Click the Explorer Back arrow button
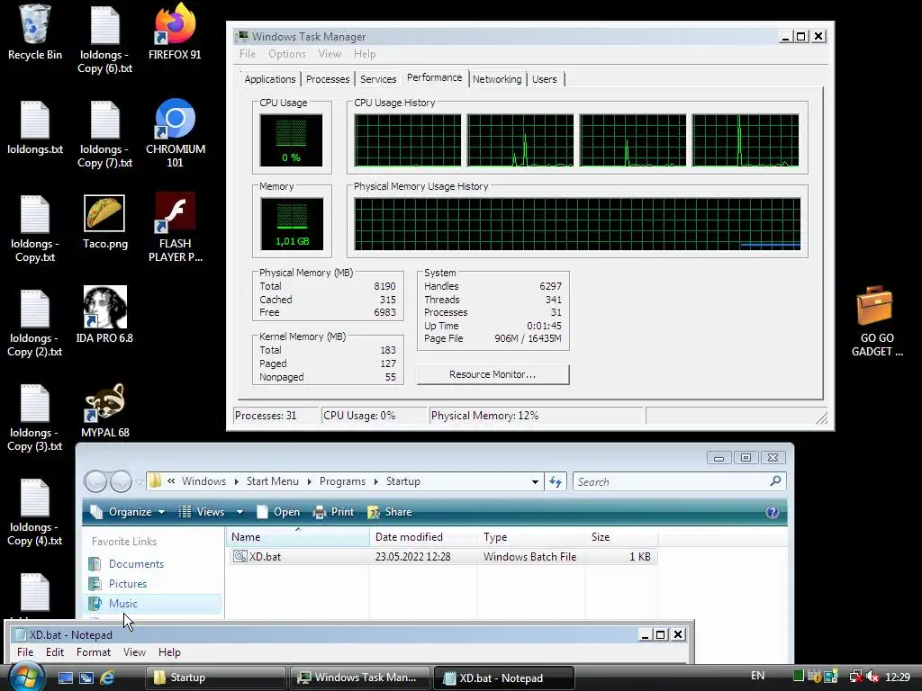Image resolution: width=922 pixels, height=691 pixels. coord(95,482)
